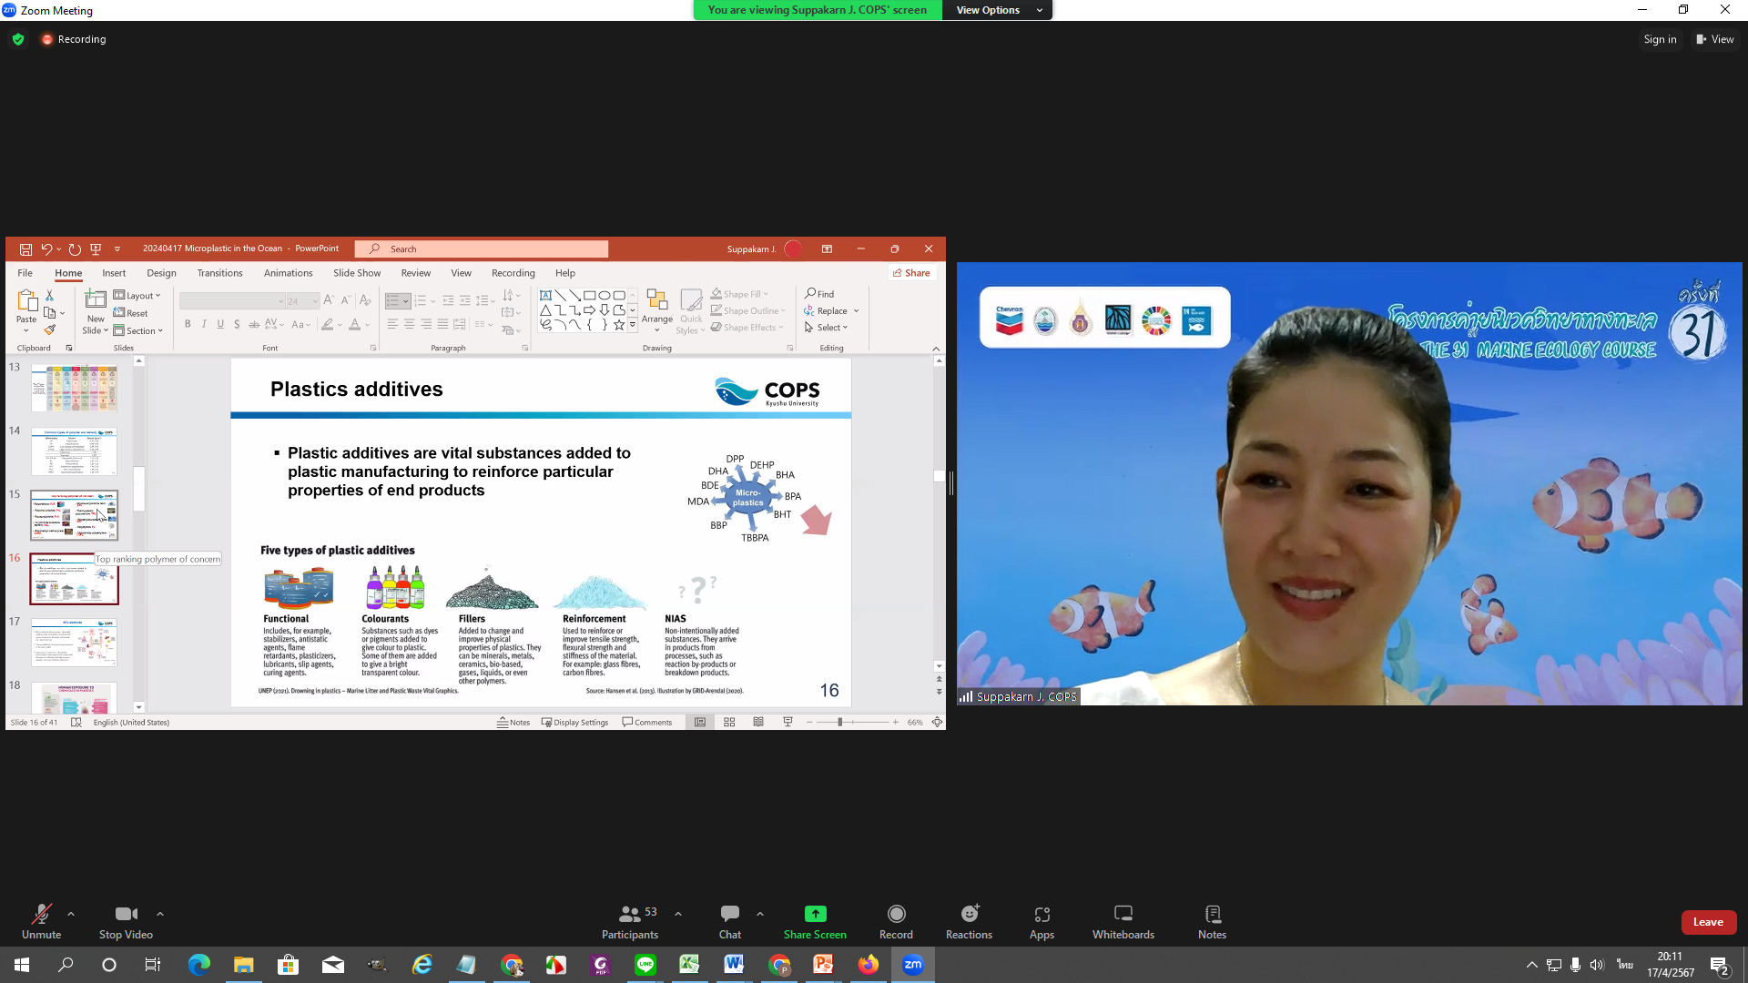Start recording with Record button
Image resolution: width=1748 pixels, height=983 pixels.
point(896,920)
